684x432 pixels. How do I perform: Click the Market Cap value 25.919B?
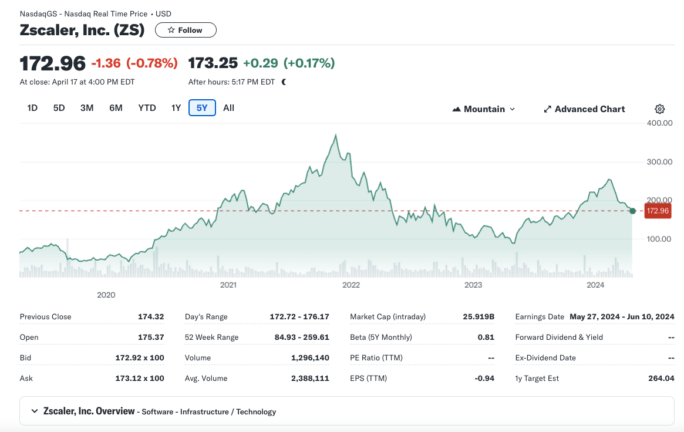(479, 316)
